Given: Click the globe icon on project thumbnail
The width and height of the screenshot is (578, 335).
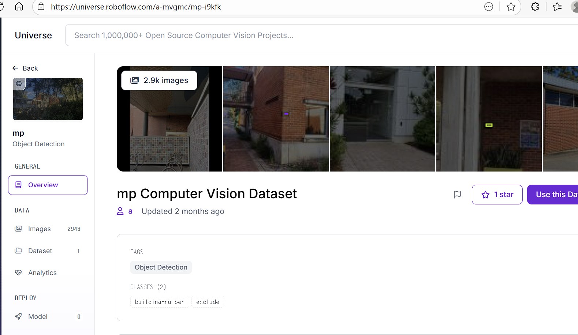Looking at the screenshot, I should pyautogui.click(x=19, y=84).
